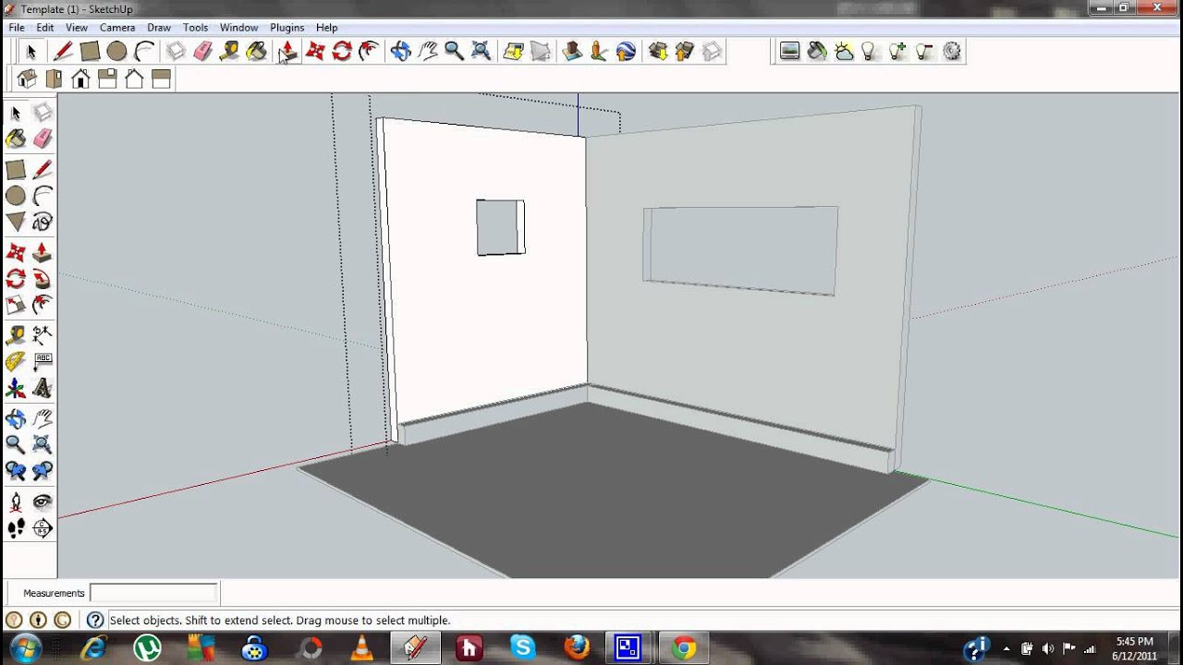This screenshot has height=665, width=1183.
Task: Activate the Zoom Window tool
Action: coord(43,444)
